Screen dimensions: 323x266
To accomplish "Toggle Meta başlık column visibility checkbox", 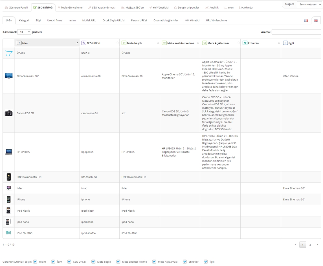I will coord(93,261).
